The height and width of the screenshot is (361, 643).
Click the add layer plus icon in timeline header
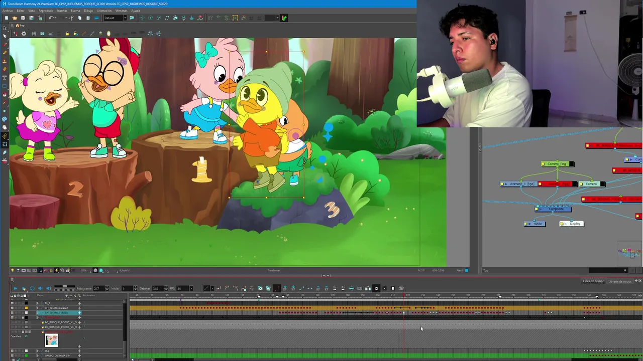coord(66,296)
